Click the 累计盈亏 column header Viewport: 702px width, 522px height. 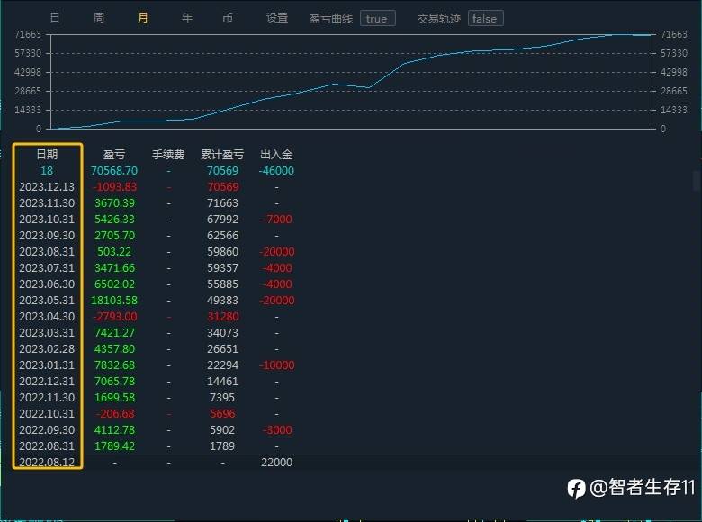tap(222, 155)
